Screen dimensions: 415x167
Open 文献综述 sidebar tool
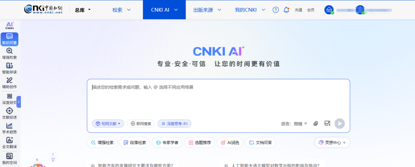coord(9,113)
